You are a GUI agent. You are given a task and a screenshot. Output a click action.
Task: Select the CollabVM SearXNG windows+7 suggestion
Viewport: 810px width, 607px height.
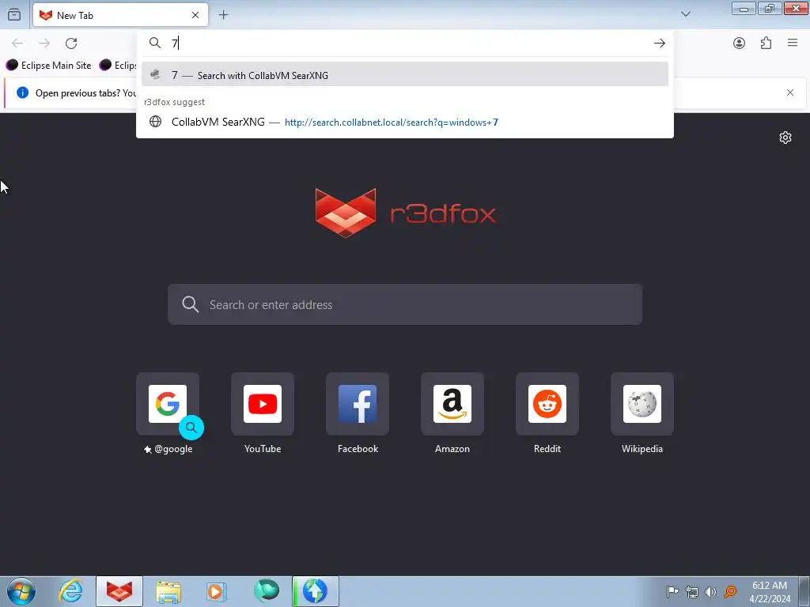(404, 122)
